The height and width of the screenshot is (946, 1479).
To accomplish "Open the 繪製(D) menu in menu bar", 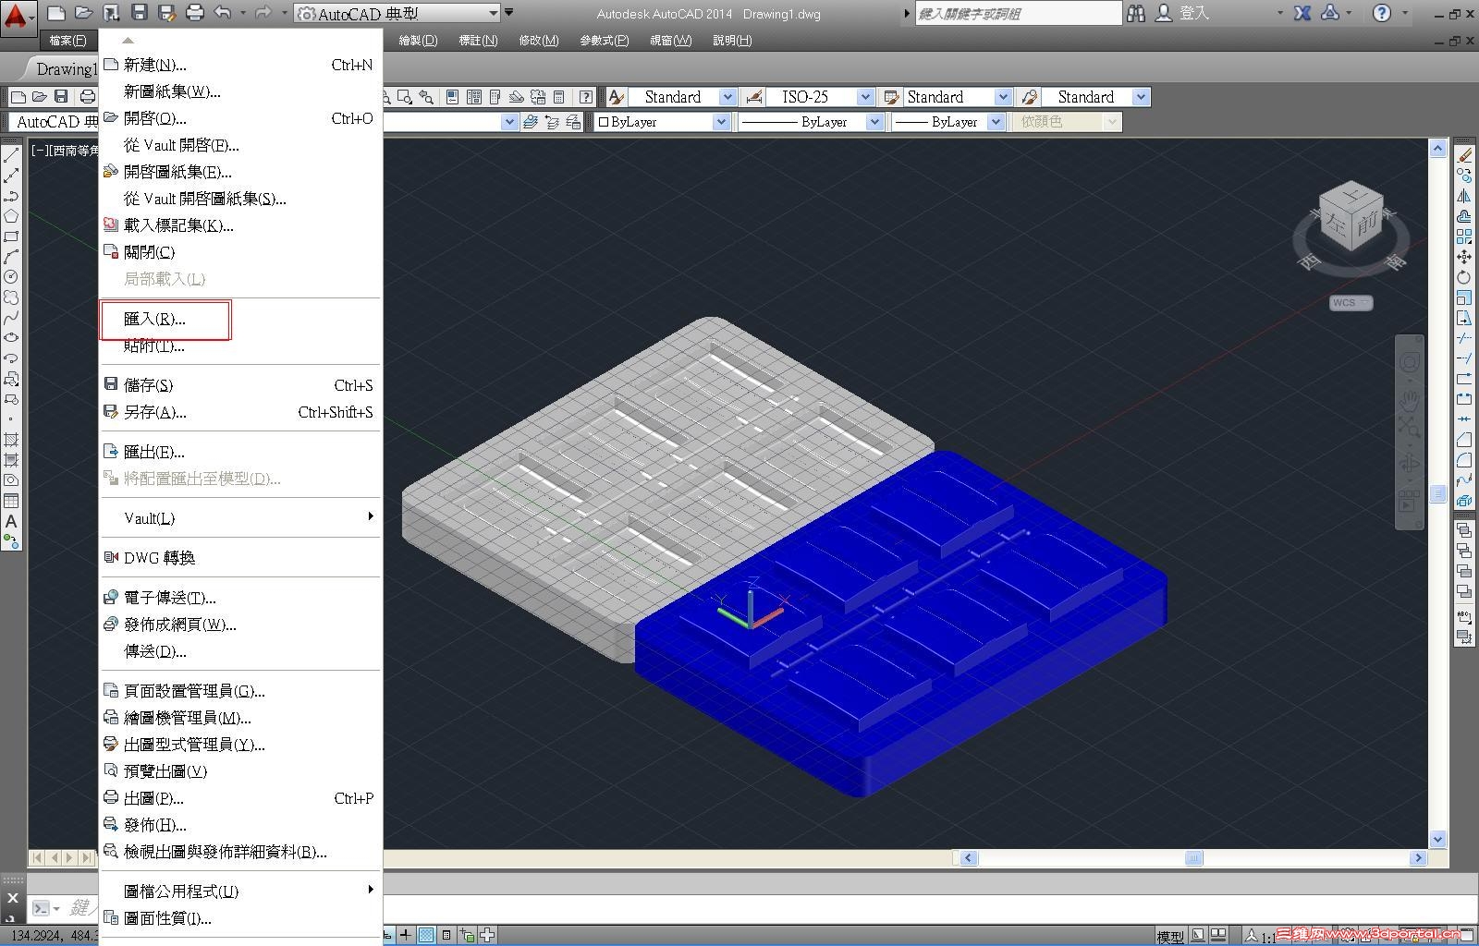I will pos(418,41).
